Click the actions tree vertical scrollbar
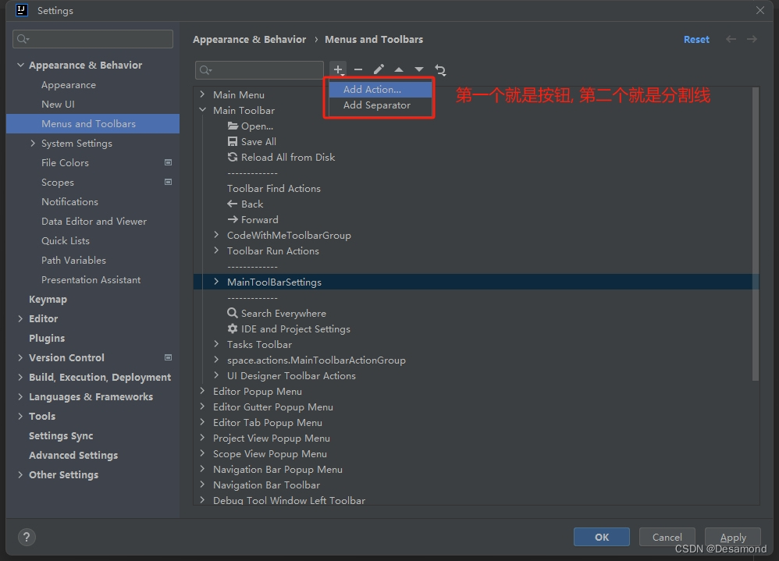779x561 pixels. (x=756, y=234)
